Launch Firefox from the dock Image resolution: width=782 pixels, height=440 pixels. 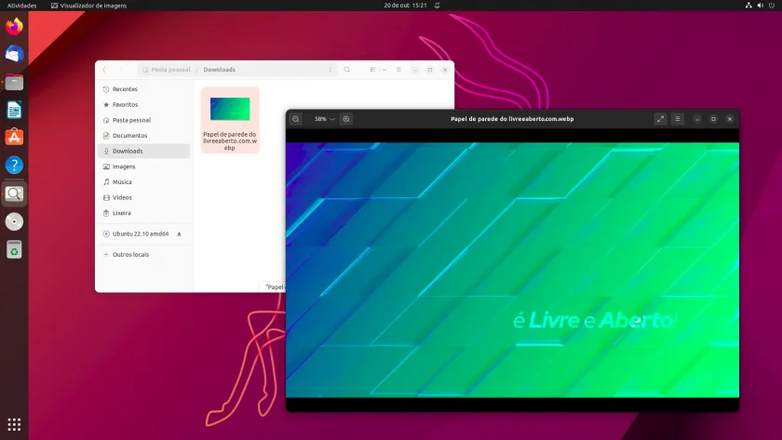click(14, 26)
